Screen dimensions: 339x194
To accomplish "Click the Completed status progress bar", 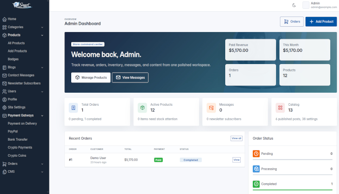I will point(293,190).
